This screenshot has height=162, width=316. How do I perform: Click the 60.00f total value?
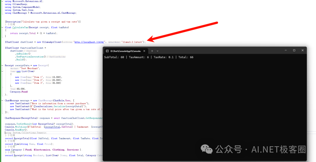(x=20, y=89)
